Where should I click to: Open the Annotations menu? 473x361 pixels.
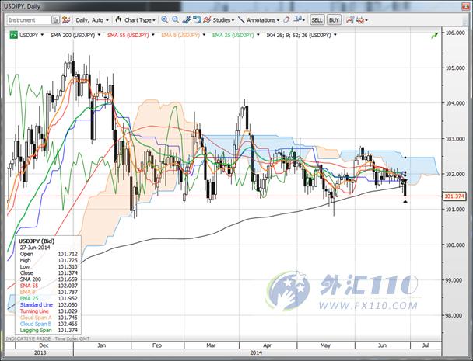pos(263,20)
